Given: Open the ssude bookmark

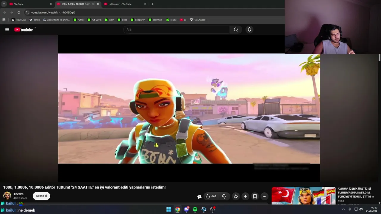Looking at the screenshot, I should pos(171,20).
